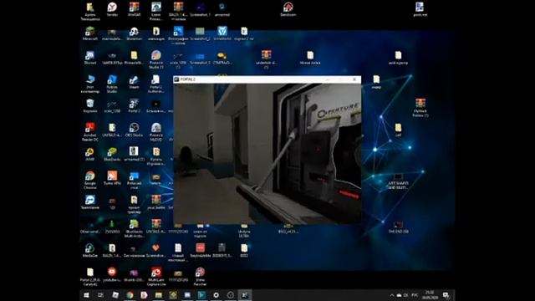The width and height of the screenshot is (535, 301).
Task: Select the paint.net desktop shortcut
Action: [x=420, y=9]
